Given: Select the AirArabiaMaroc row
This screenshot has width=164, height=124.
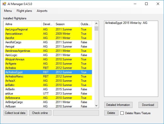Looking at the screenshot, I should pos(48,76).
